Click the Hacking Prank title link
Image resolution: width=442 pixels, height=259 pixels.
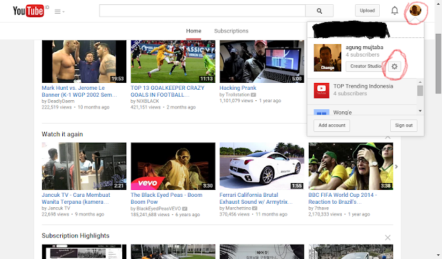pos(238,88)
